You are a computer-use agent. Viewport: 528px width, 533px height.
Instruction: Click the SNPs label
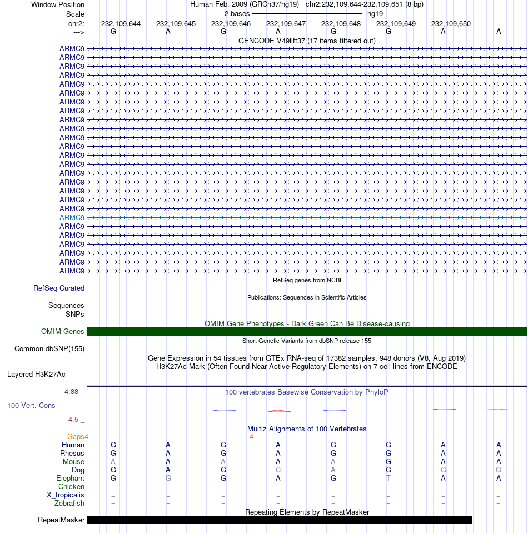(x=75, y=314)
